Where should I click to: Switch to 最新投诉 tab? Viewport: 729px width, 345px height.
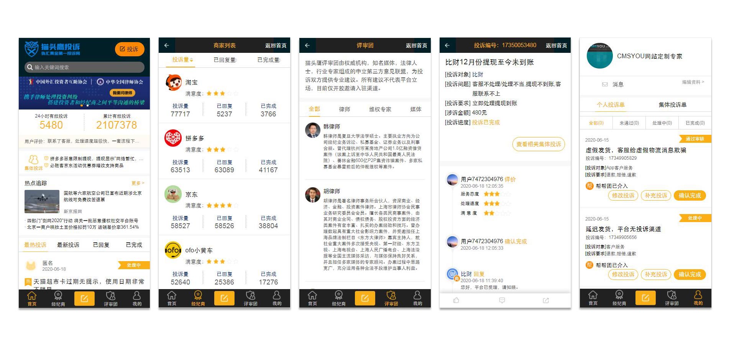pos(68,245)
